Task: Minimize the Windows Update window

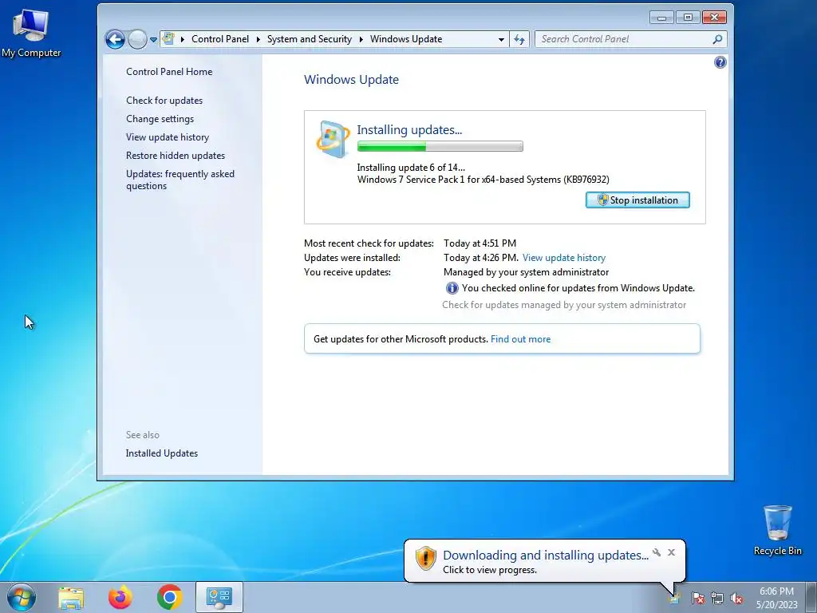Action: click(x=661, y=18)
